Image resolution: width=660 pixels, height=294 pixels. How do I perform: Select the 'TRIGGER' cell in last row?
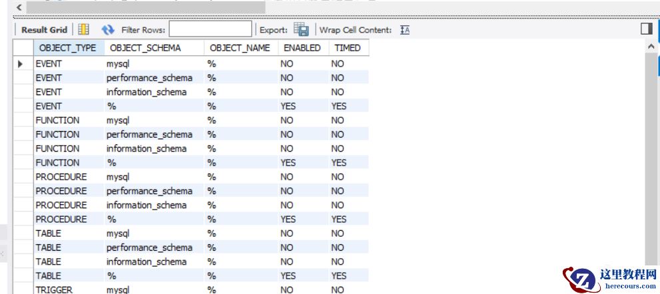point(69,289)
